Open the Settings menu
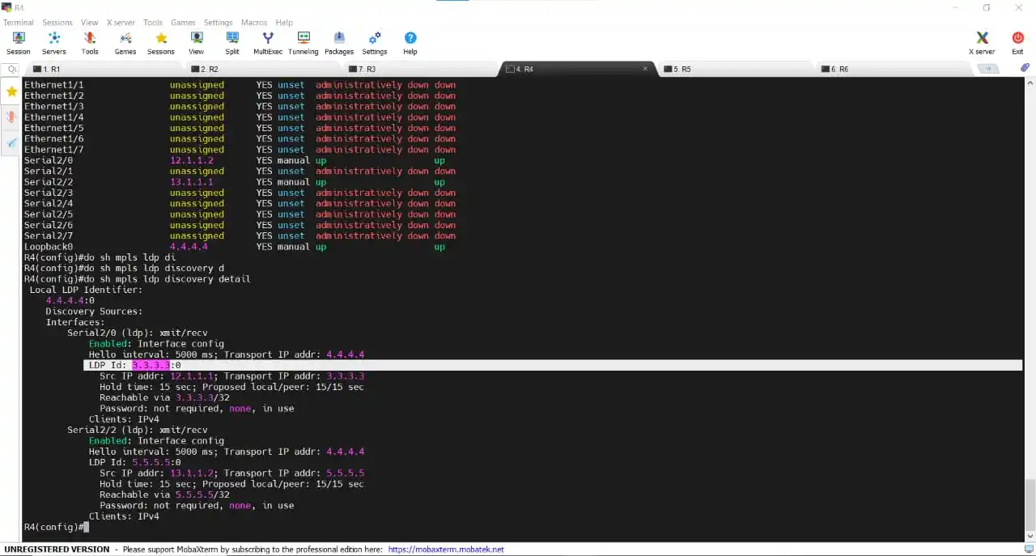This screenshot has width=1036, height=556. pos(219,23)
